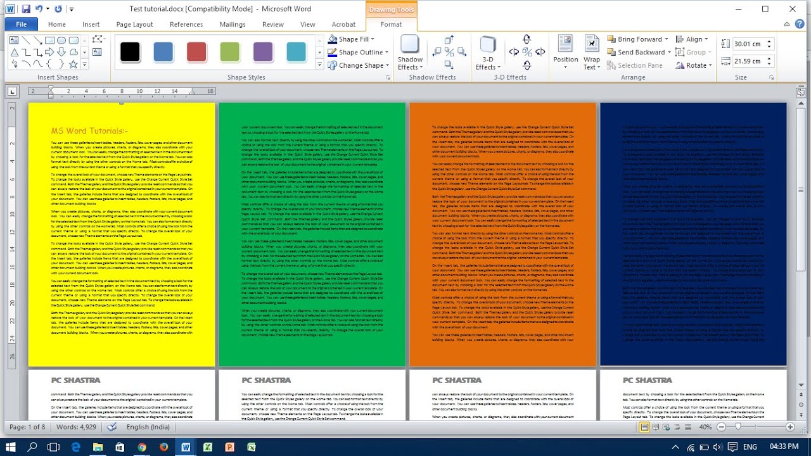Open the Wrap Text dropdown
The height and width of the screenshot is (456, 811).
tap(592, 53)
